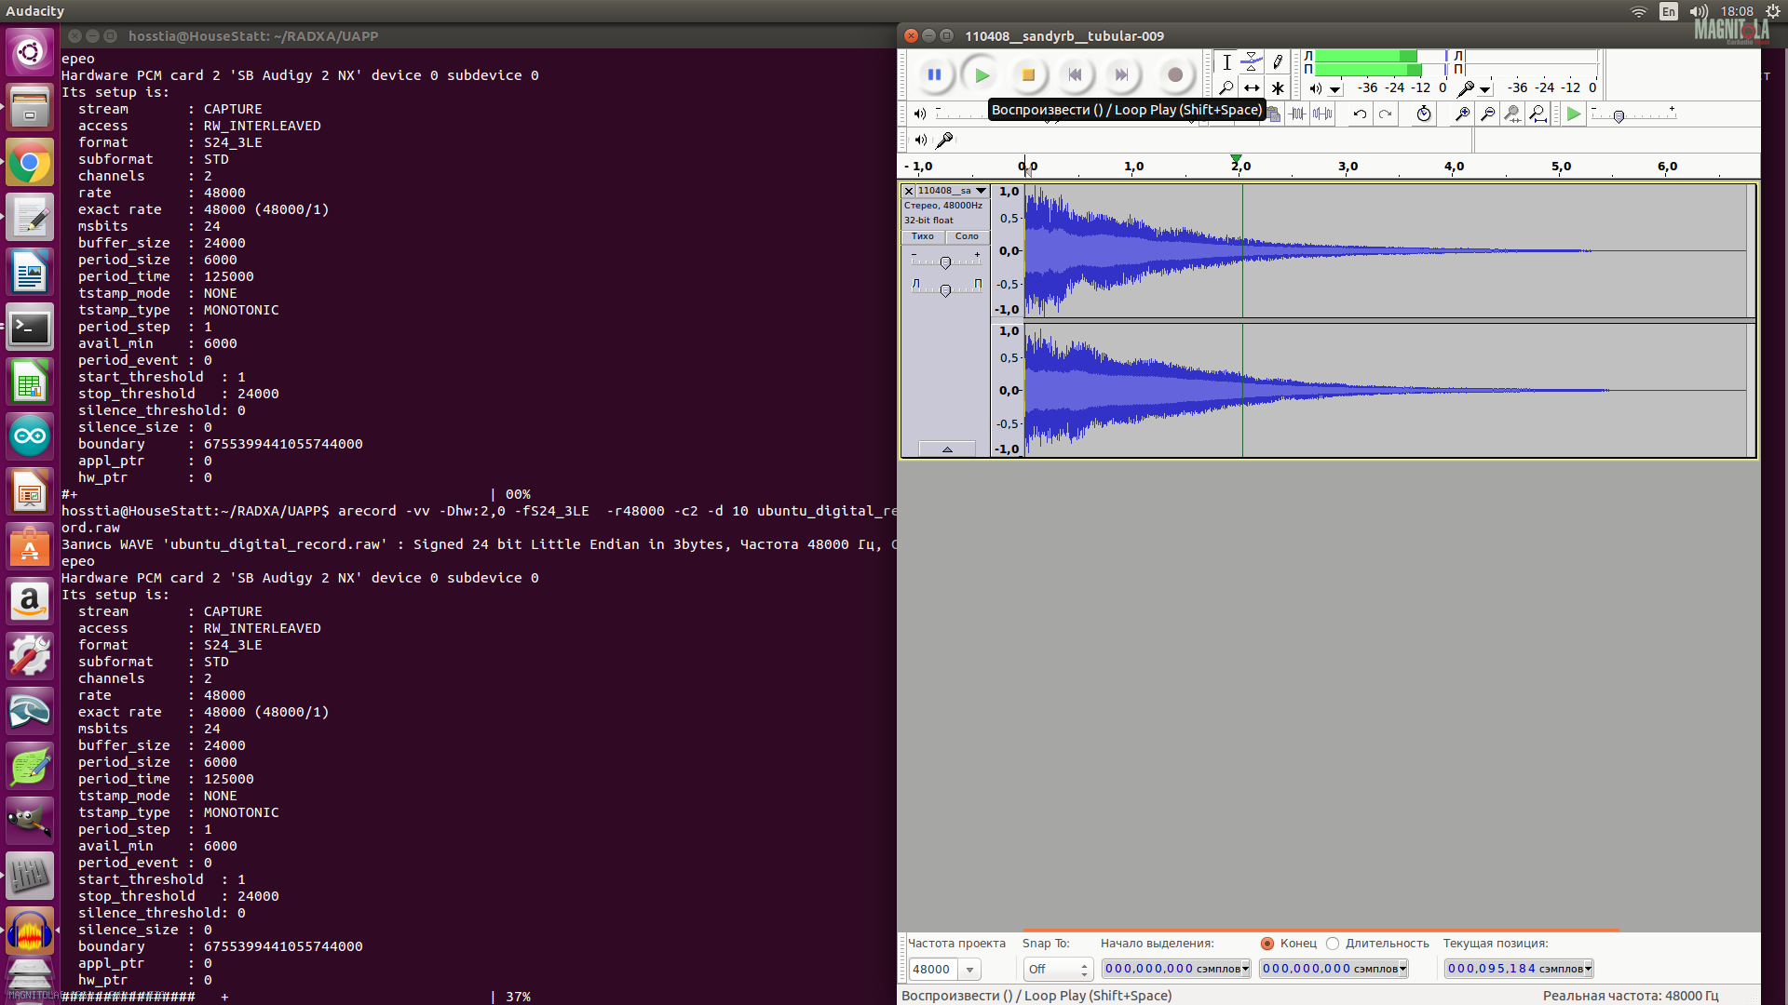Open the playback meter dropdown
1788x1005 pixels.
1335,89
